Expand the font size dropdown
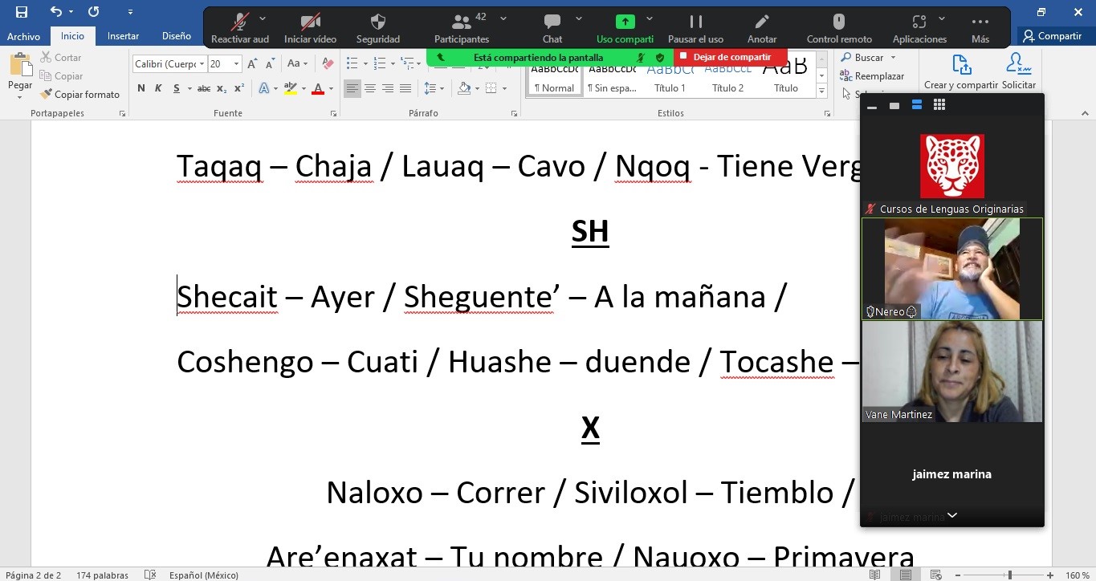 (x=236, y=64)
